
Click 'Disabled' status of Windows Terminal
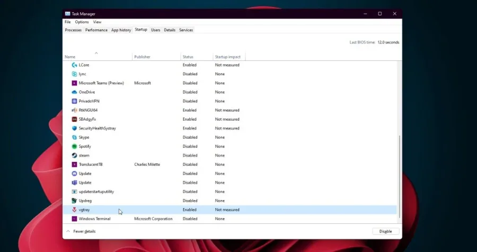coord(190,219)
